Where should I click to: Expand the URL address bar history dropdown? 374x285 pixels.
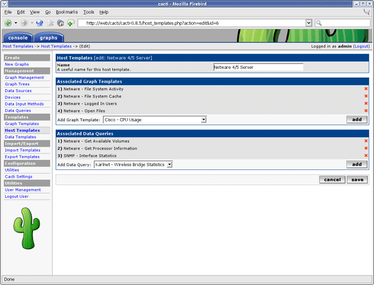tap(309, 23)
